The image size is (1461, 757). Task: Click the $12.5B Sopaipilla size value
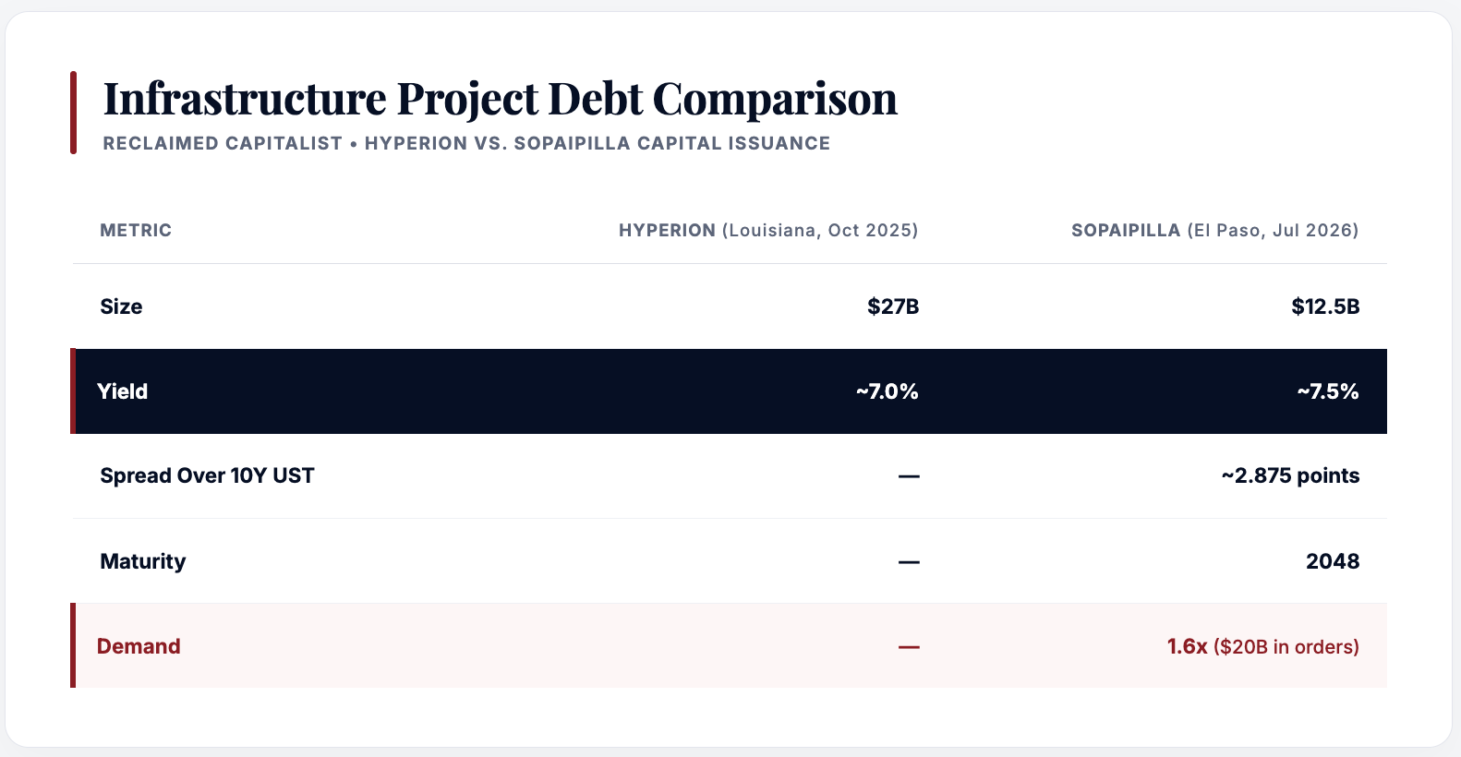pyautogui.click(x=1325, y=306)
